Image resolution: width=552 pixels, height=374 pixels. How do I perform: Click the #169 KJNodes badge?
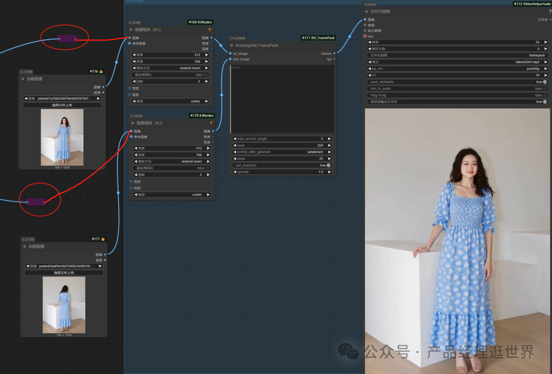(x=200, y=22)
